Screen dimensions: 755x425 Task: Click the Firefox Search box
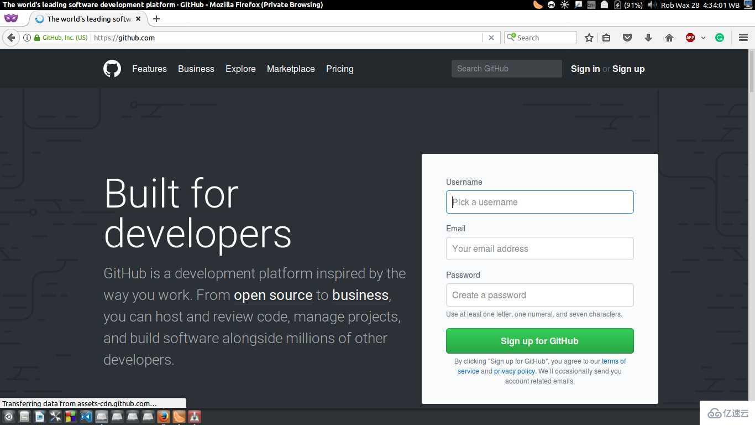[541, 38]
